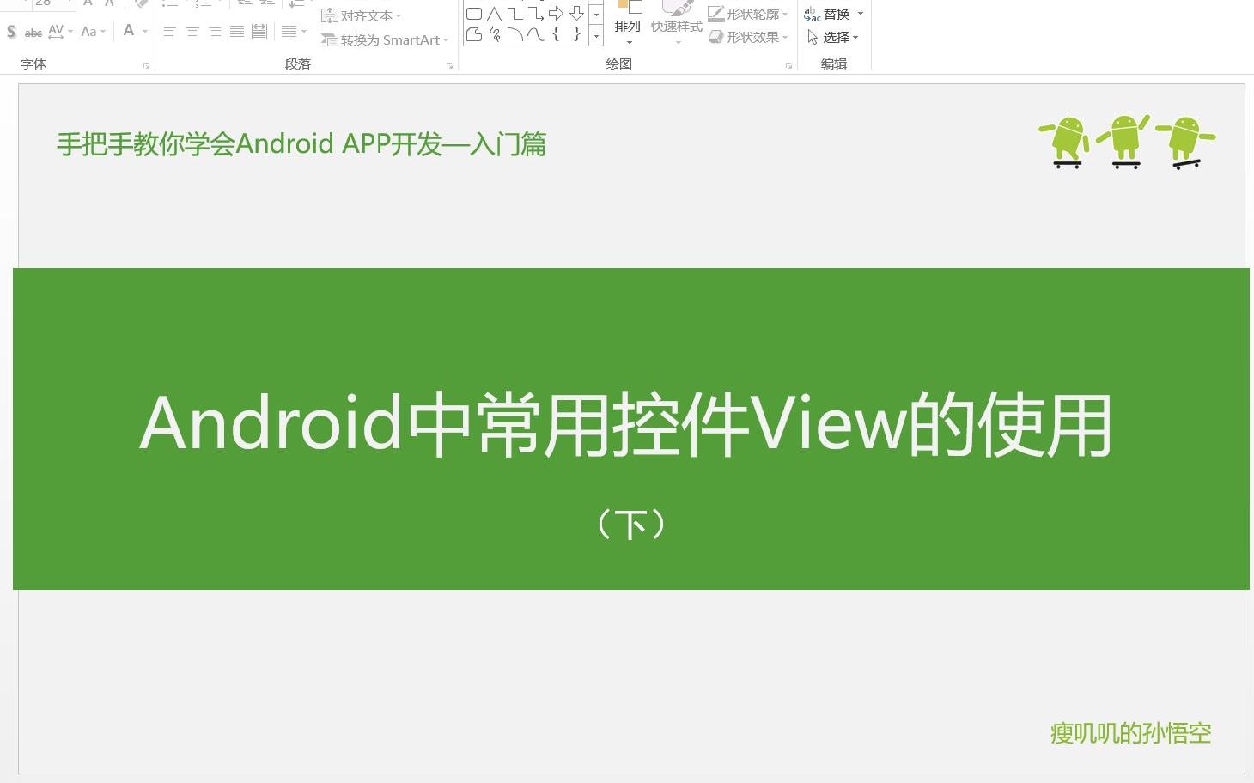This screenshot has width=1254, height=783.
Task: Click the subtitle text '（下）'
Action: point(631,524)
